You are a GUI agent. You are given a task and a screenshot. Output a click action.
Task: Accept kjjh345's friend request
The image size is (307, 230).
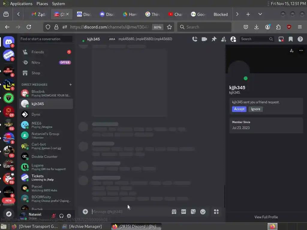pyautogui.click(x=239, y=109)
